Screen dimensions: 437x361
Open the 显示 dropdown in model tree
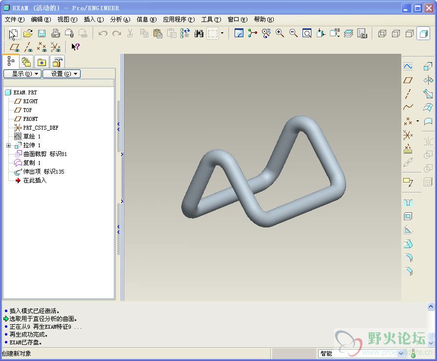(22, 74)
